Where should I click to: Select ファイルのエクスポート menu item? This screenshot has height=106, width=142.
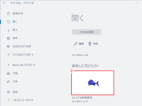click(x=23, y=55)
